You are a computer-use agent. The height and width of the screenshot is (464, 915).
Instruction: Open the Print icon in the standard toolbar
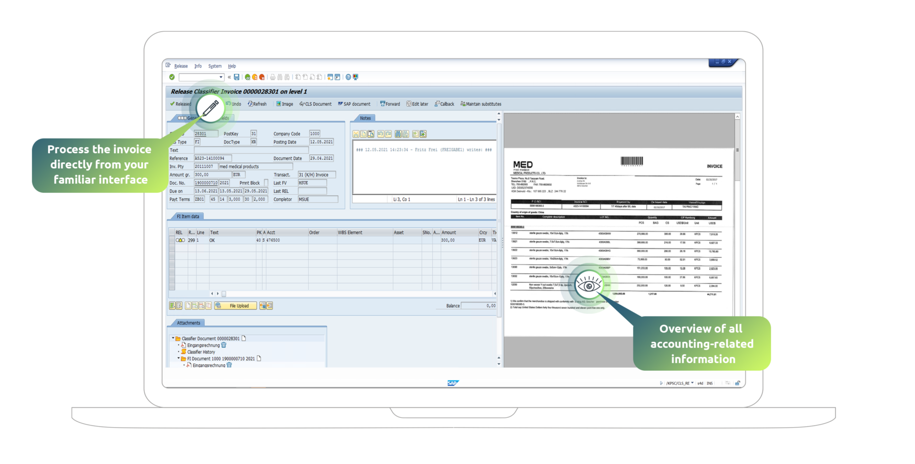pyautogui.click(x=272, y=77)
